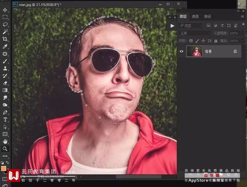The width and height of the screenshot is (247, 187).
Task: Toggle Quick Mask mode icon
Action: point(5,179)
